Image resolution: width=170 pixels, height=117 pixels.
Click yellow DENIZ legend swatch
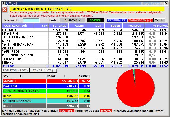24,96
